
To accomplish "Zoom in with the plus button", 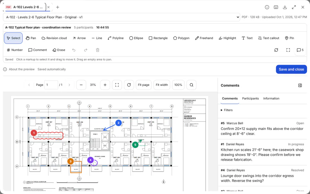I will [x=105, y=85].
